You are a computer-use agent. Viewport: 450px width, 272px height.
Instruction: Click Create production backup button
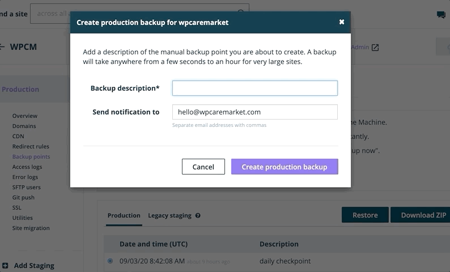(284, 167)
